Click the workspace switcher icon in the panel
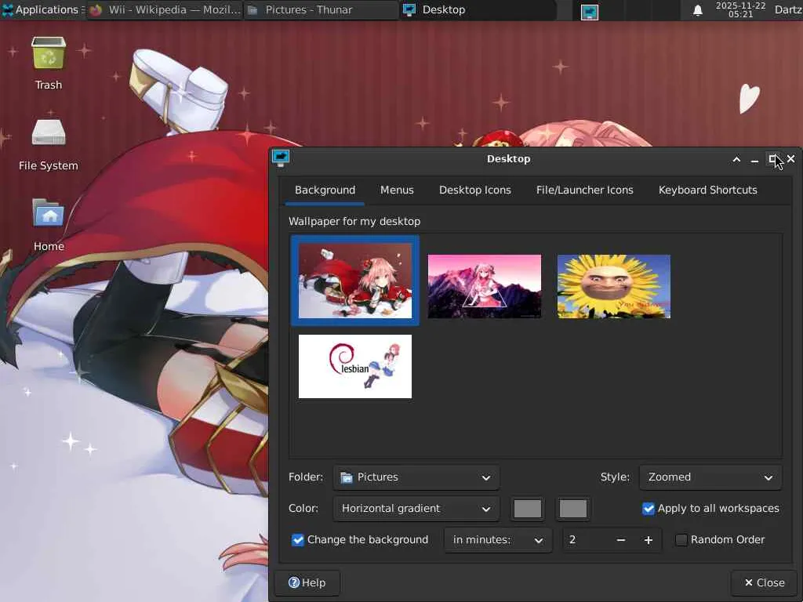 [590, 12]
